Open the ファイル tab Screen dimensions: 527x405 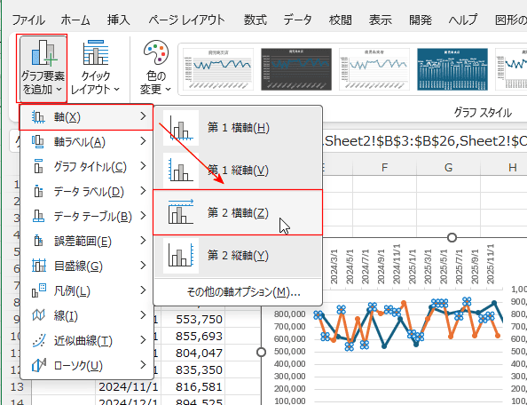pos(28,20)
